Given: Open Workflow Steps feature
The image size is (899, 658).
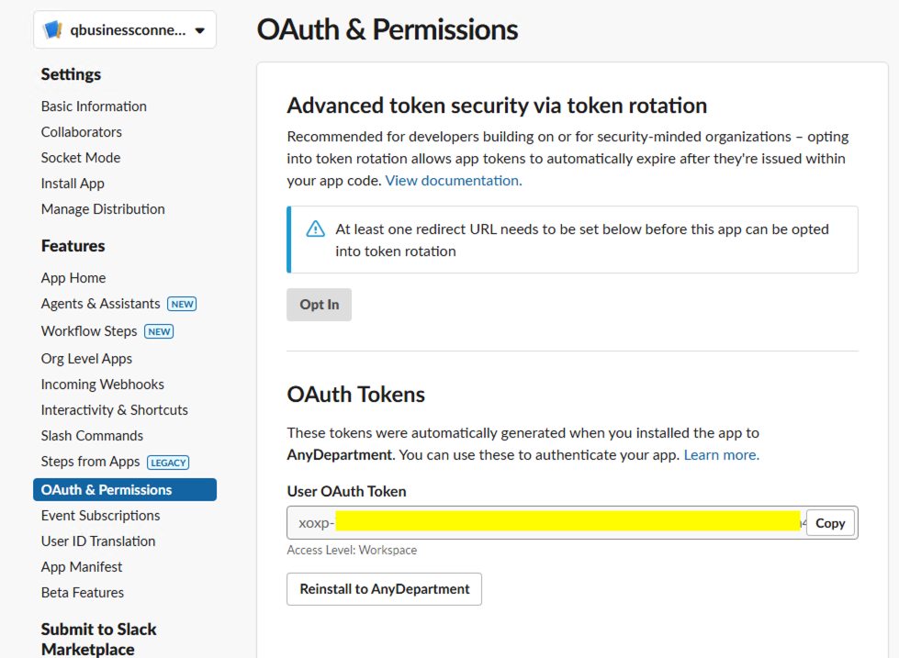Looking at the screenshot, I should 89,331.
